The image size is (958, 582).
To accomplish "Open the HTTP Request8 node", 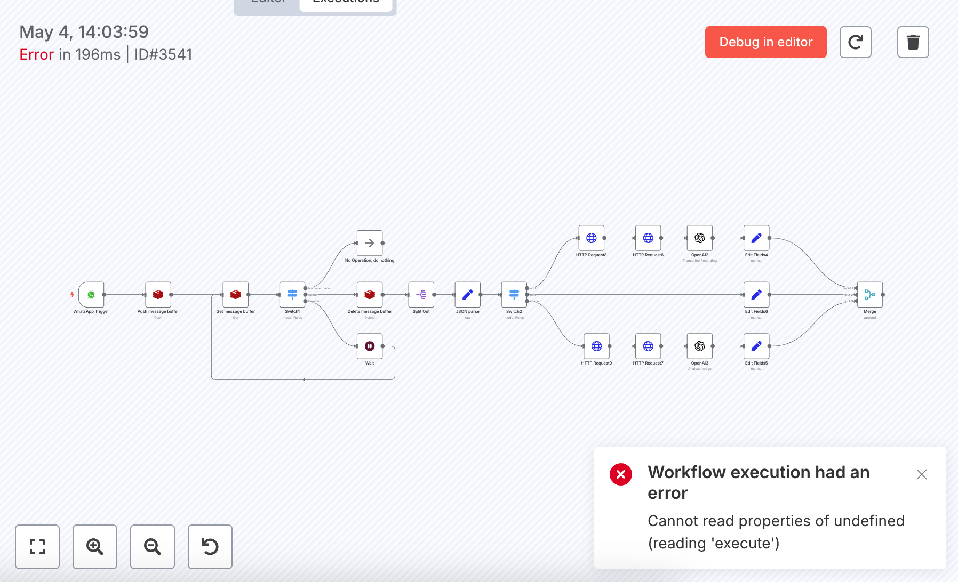I will pos(592,238).
